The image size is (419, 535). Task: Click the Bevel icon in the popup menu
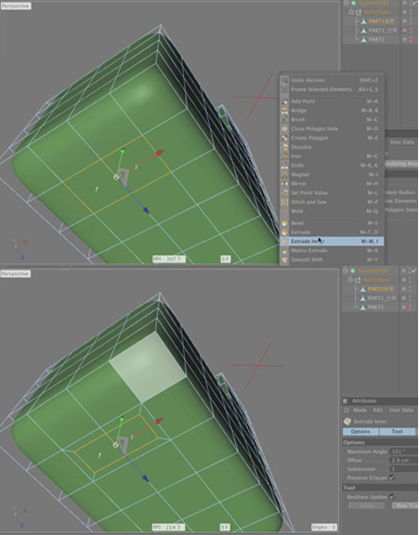click(x=284, y=223)
